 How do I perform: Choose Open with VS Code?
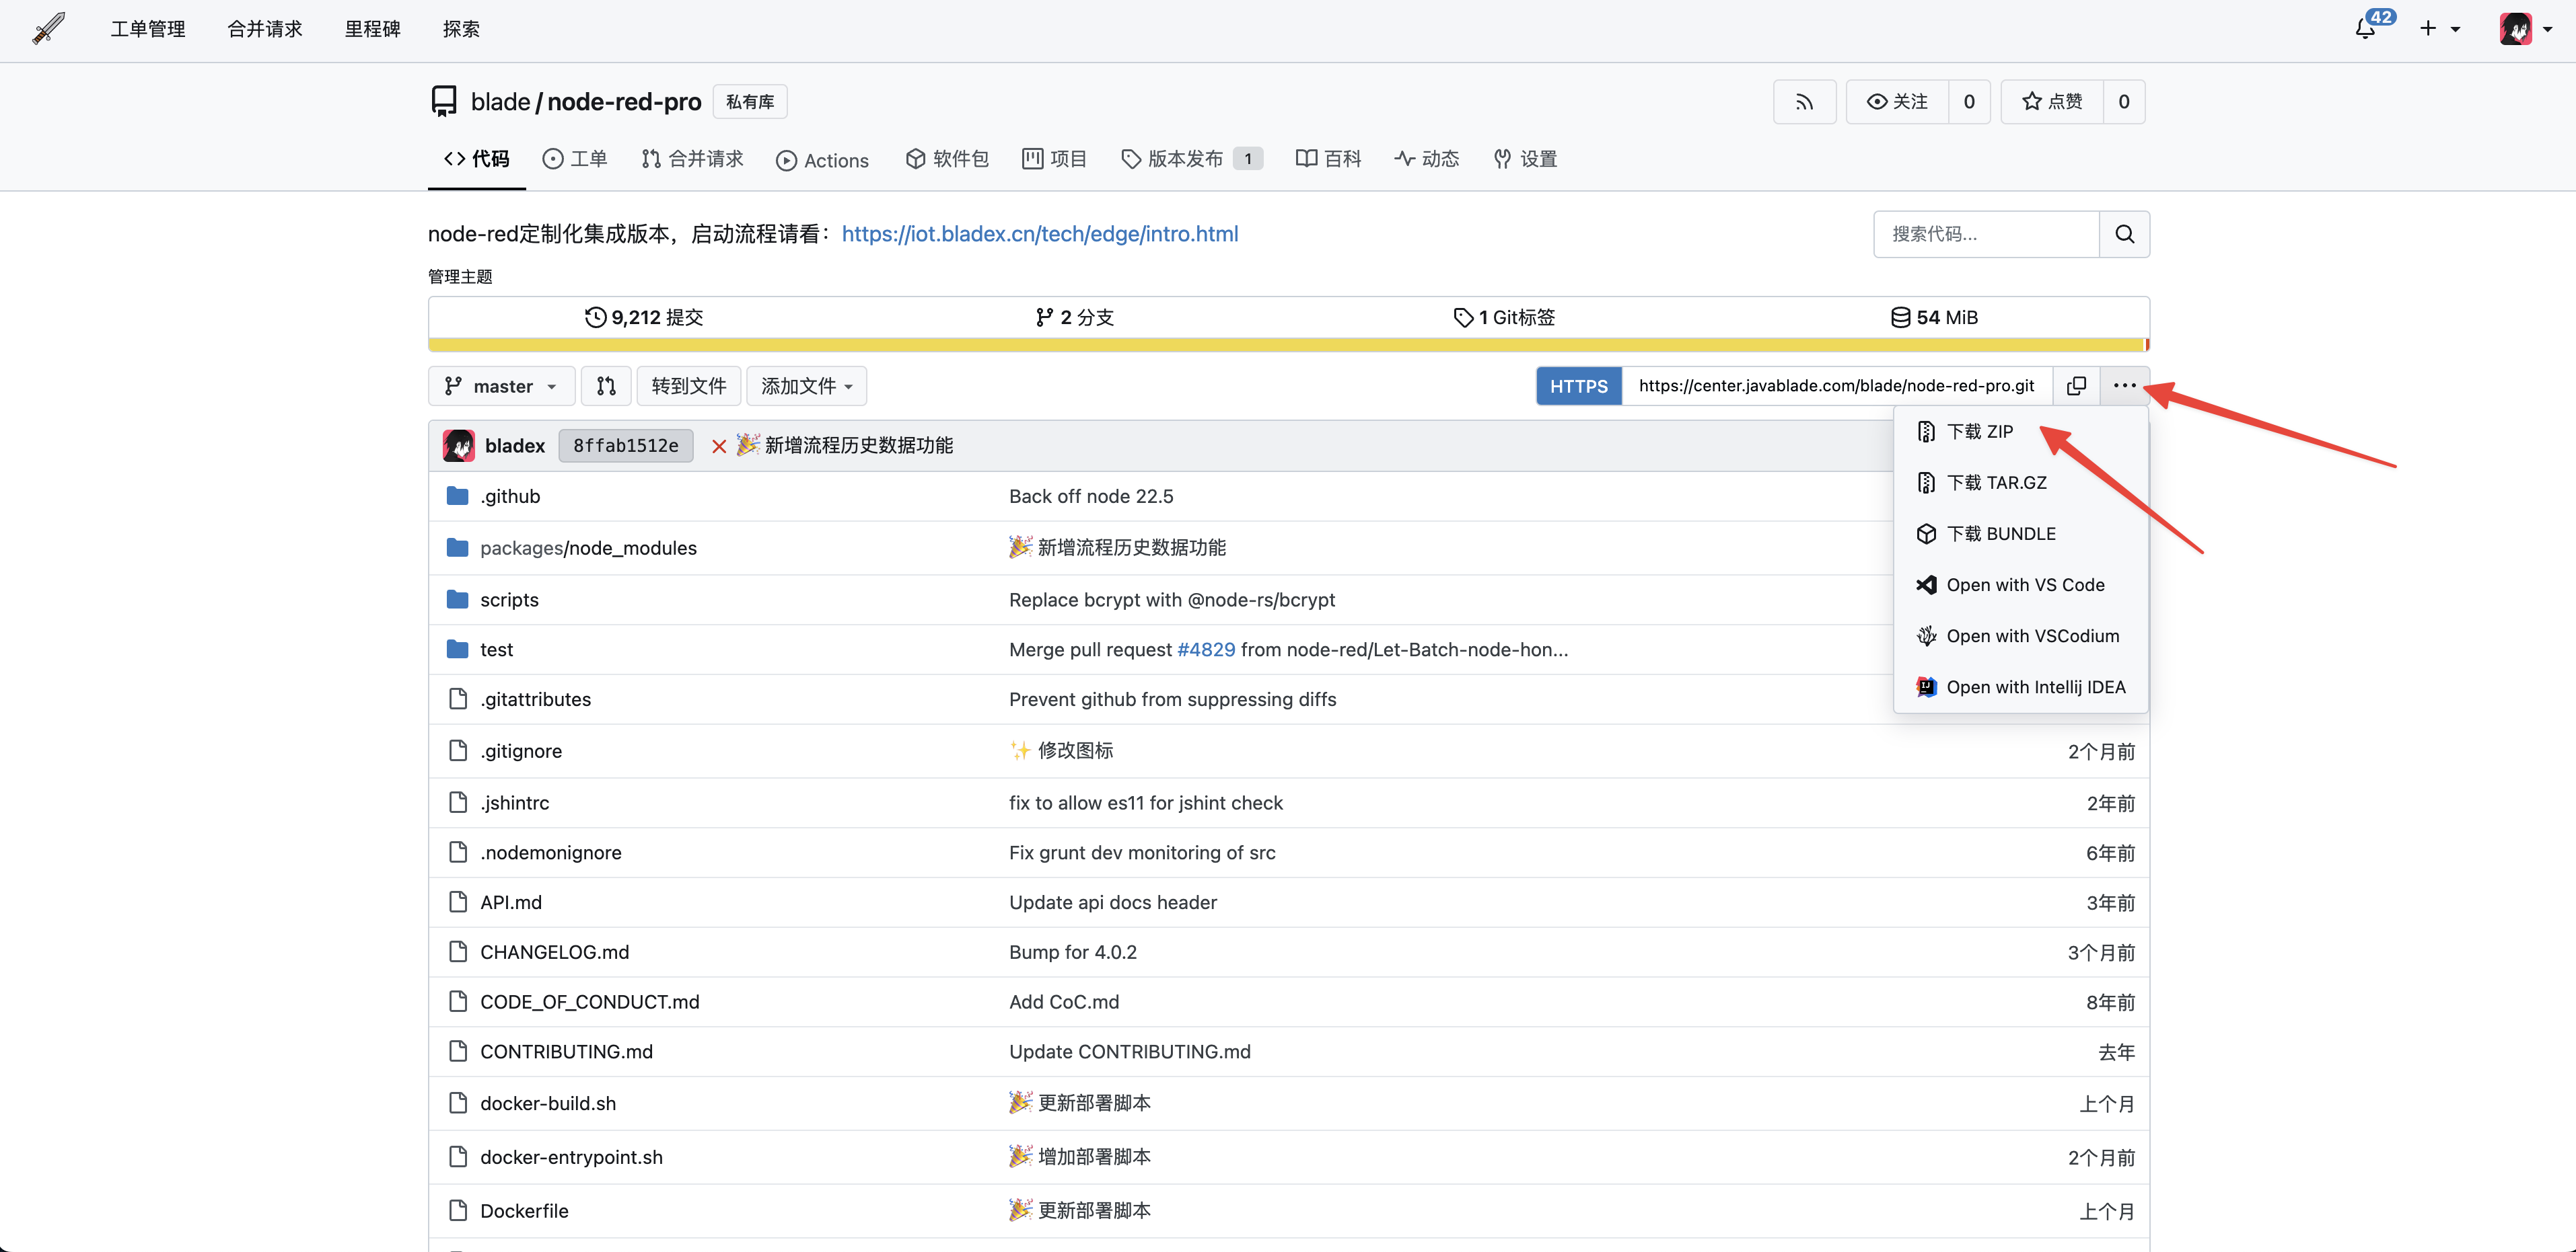coord(2021,584)
